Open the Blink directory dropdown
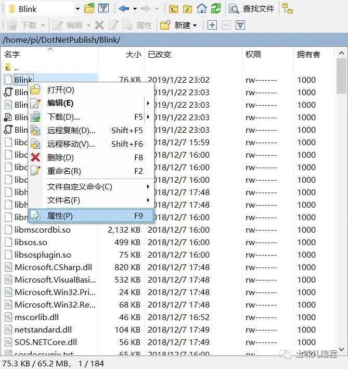This screenshot has height=369, width=348. pos(78,9)
